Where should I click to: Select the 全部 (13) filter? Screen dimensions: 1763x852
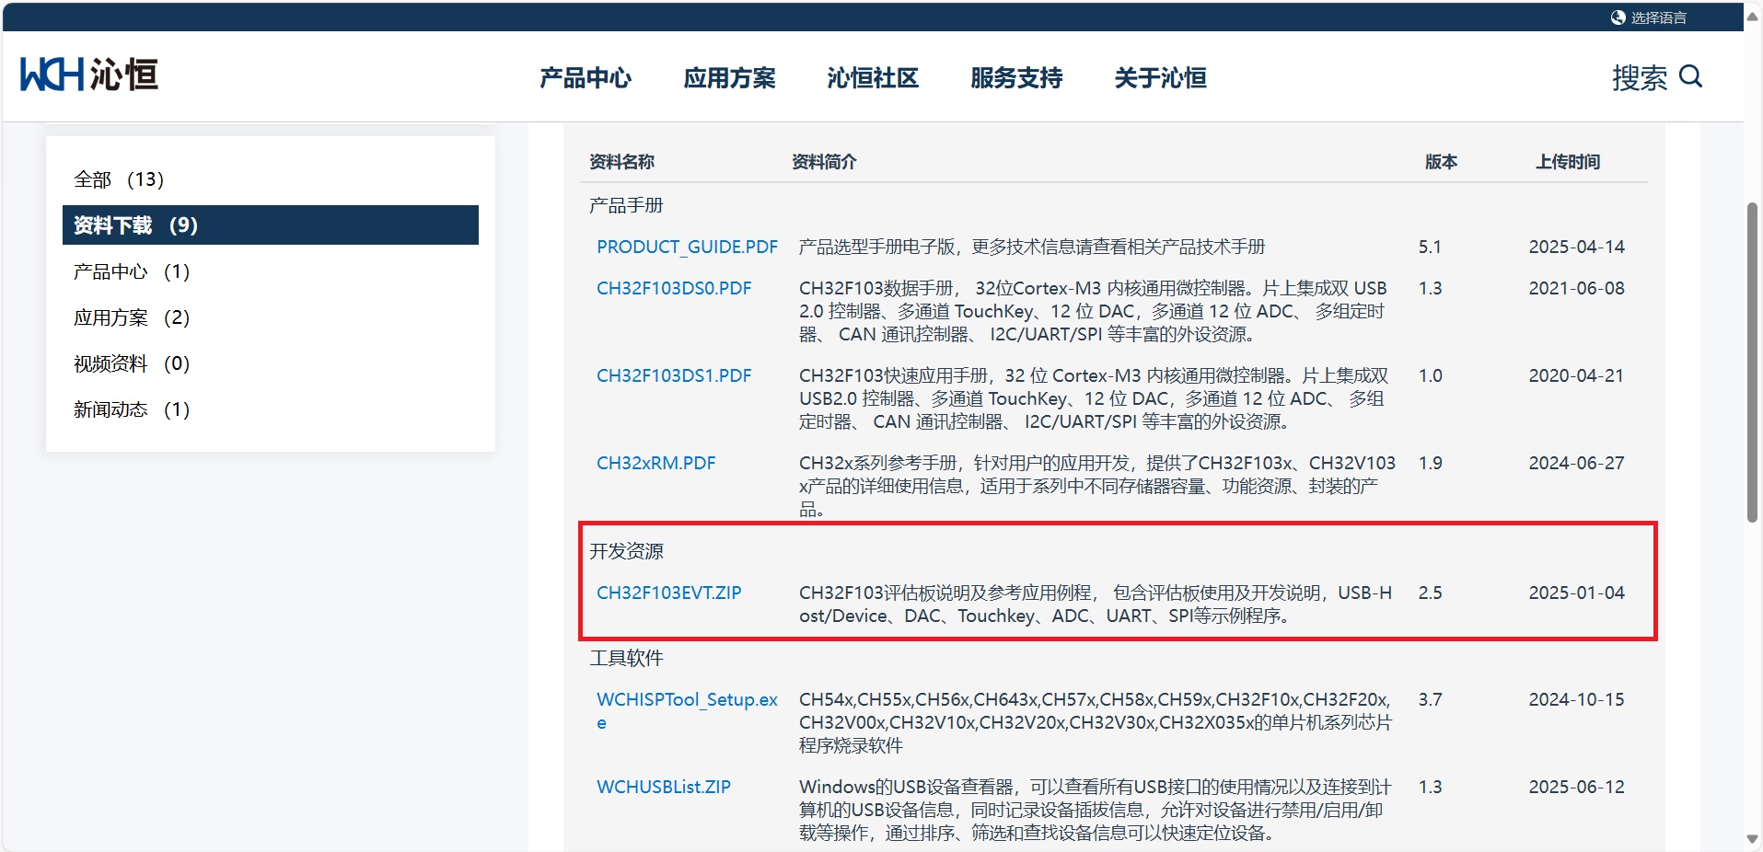(119, 178)
